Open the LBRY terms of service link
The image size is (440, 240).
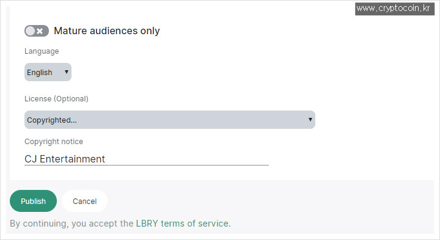click(x=182, y=224)
